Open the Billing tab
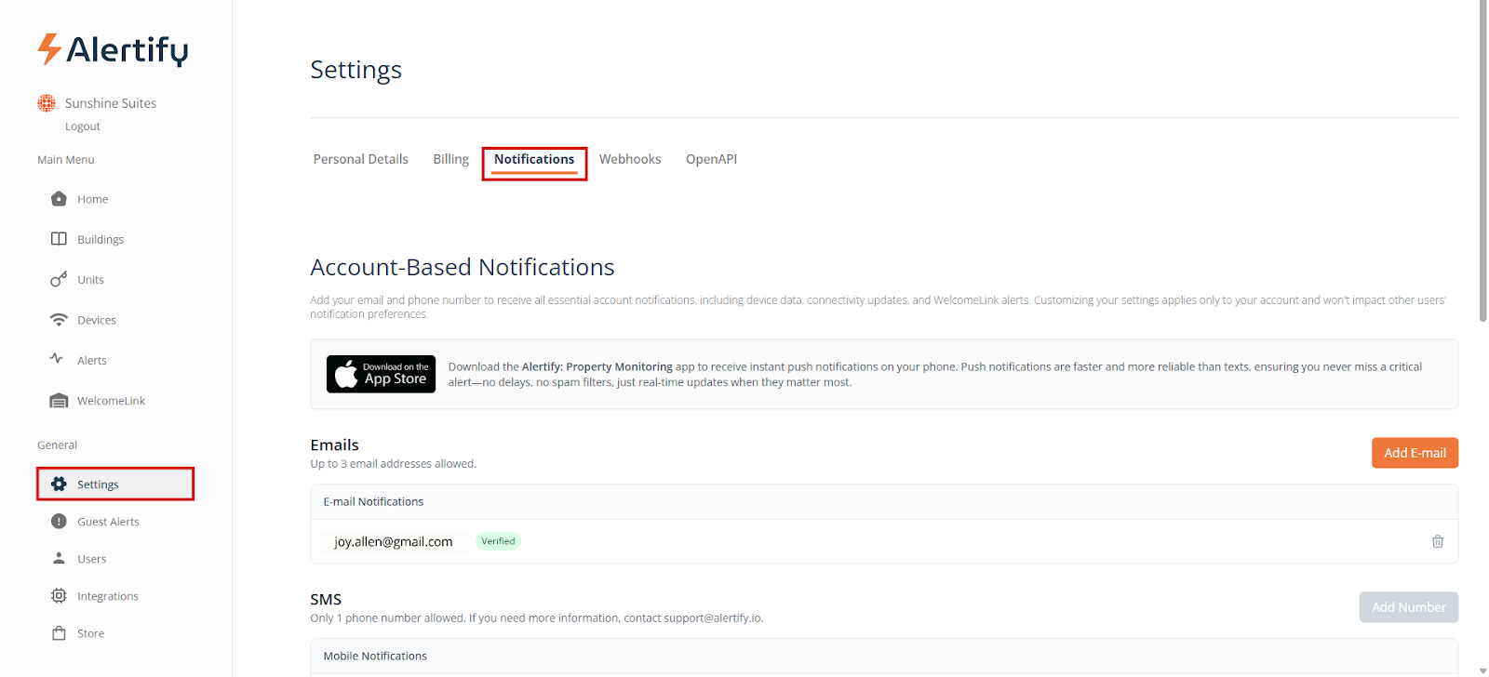1489x677 pixels. pos(450,159)
